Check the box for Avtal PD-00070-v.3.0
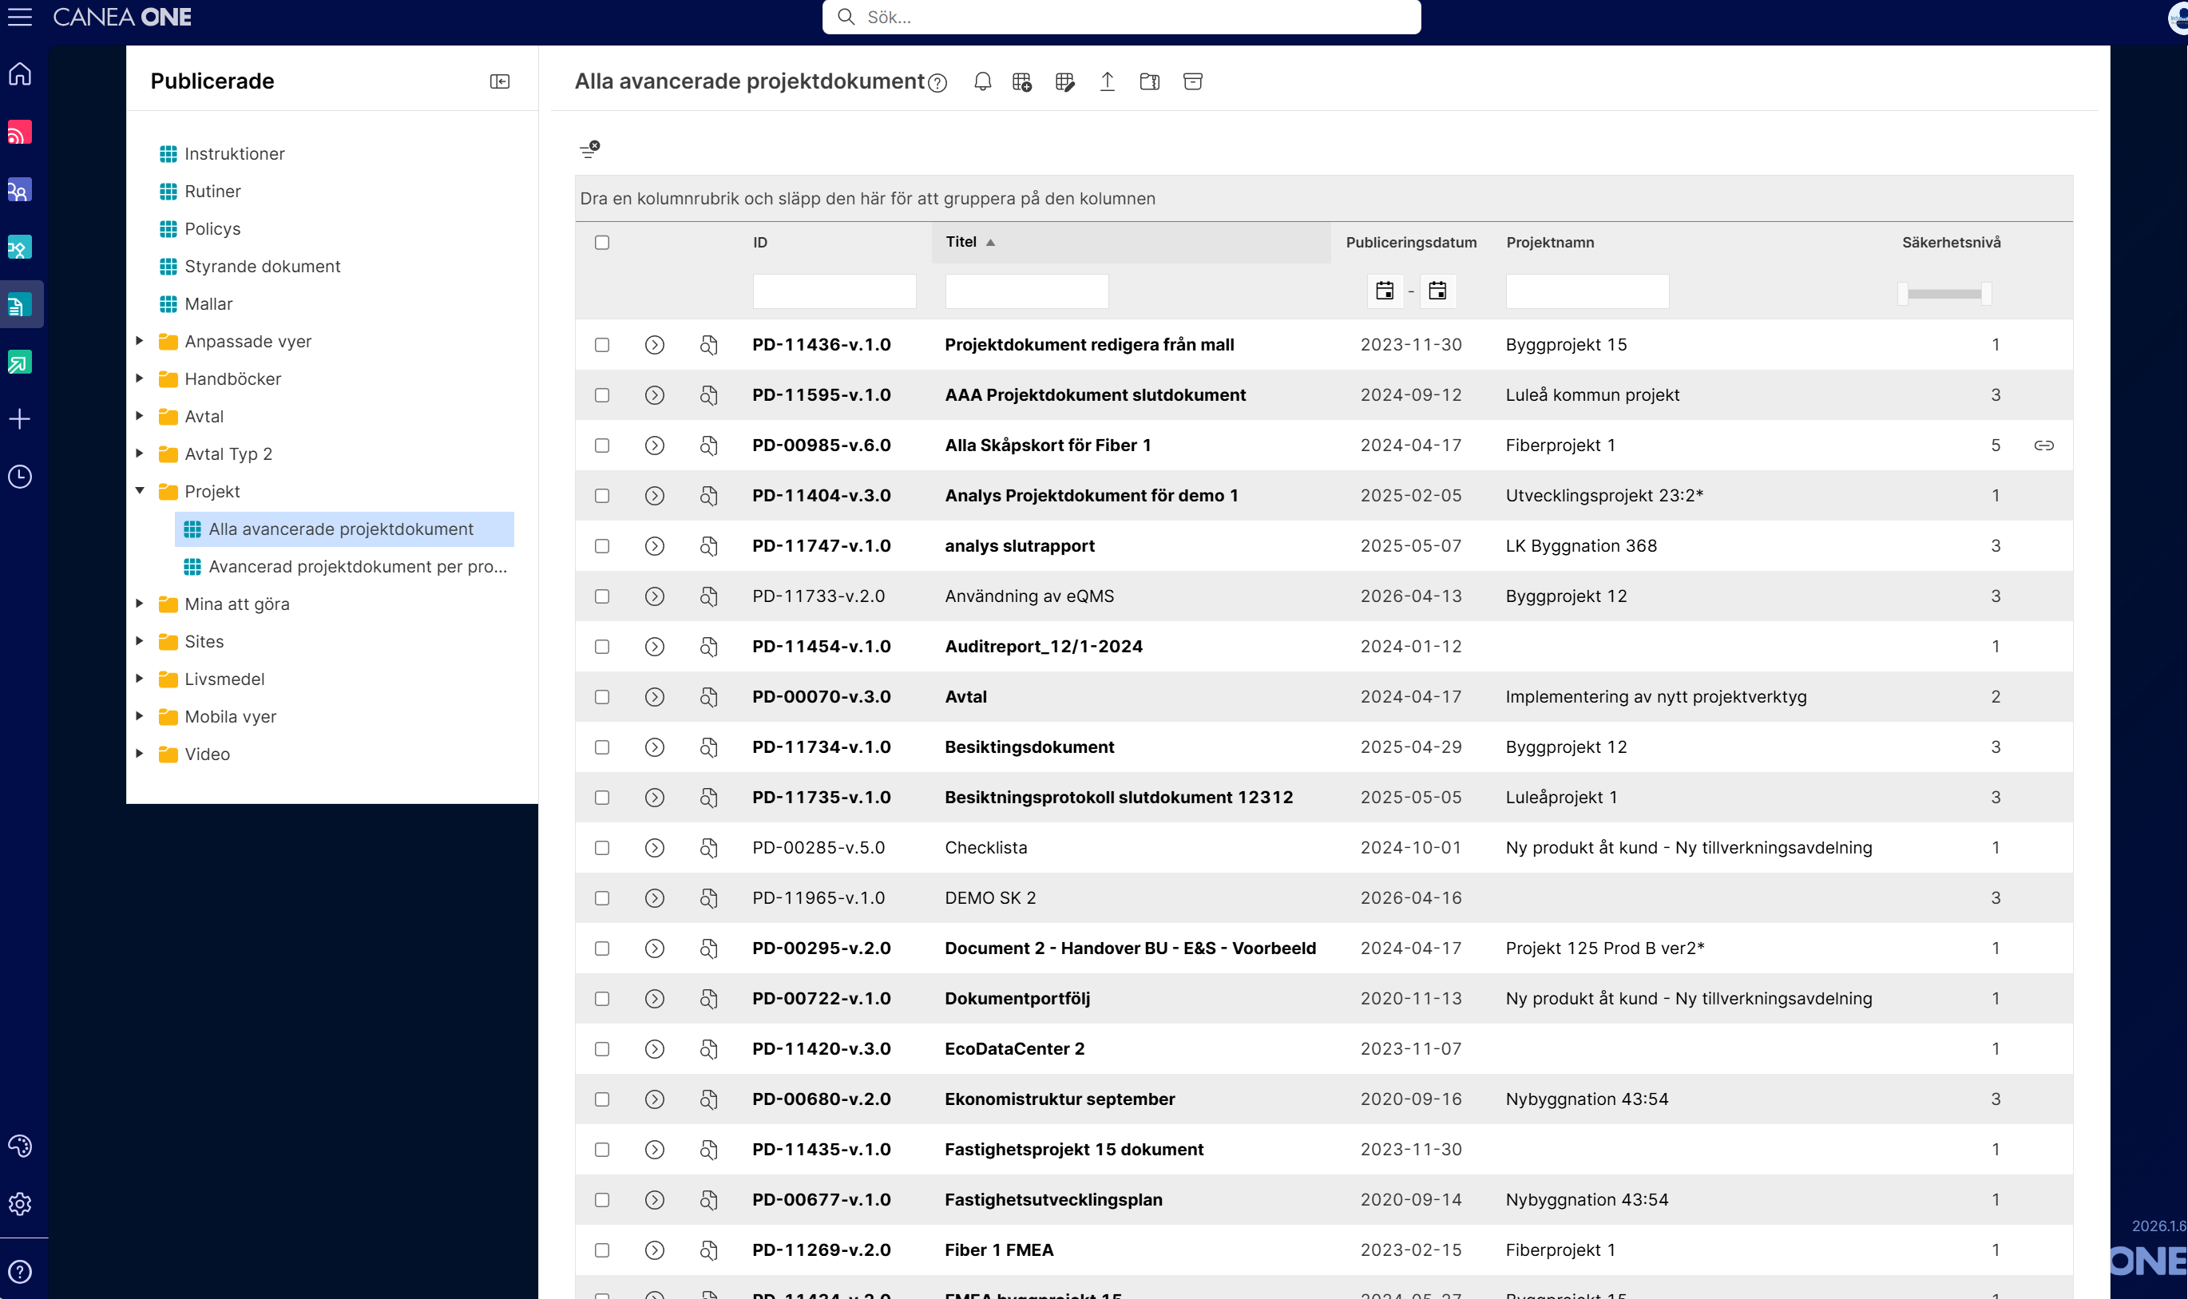The height and width of the screenshot is (1299, 2188). [x=602, y=697]
